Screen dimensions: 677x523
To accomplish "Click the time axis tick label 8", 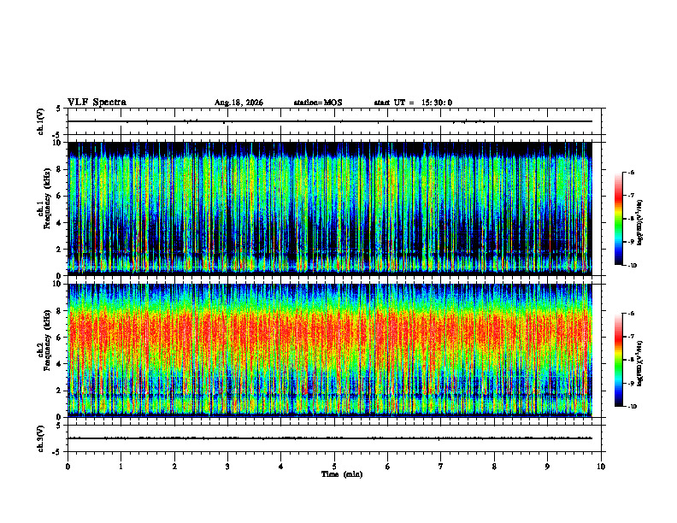I will tap(494, 467).
